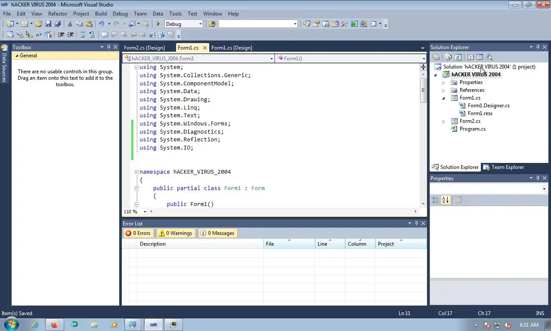Click the View Code icon in Solution Explorer
The width and height of the screenshot is (551, 331).
coord(470,57)
